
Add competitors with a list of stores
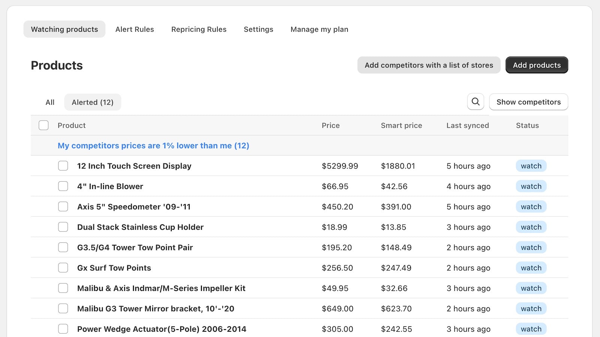[429, 65]
